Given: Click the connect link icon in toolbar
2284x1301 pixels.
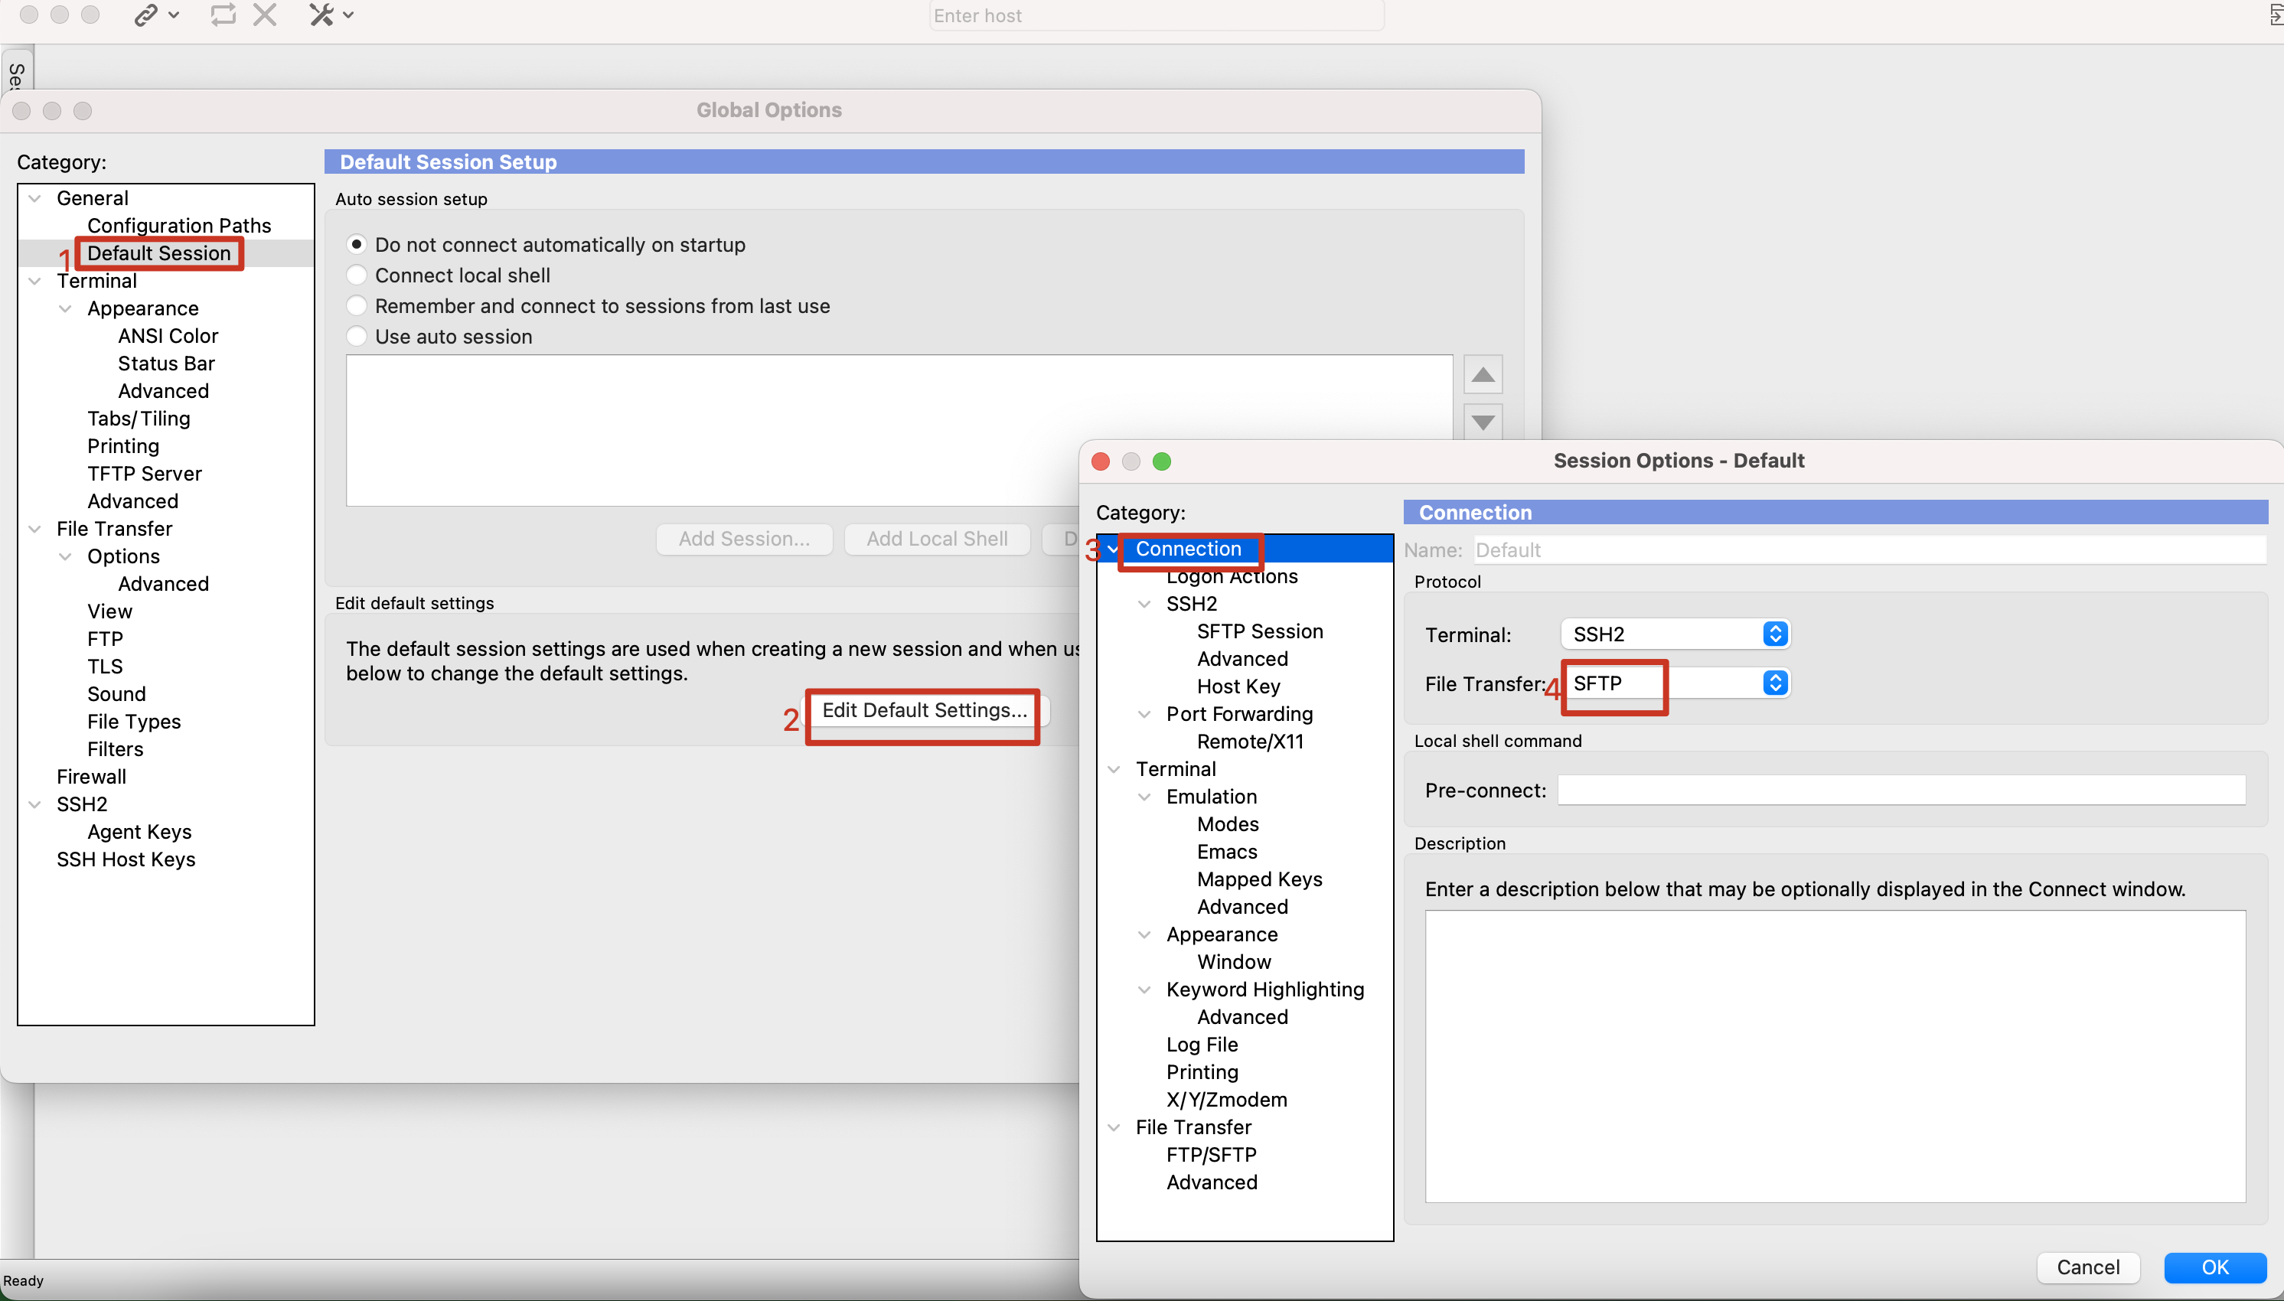Looking at the screenshot, I should pos(145,15).
